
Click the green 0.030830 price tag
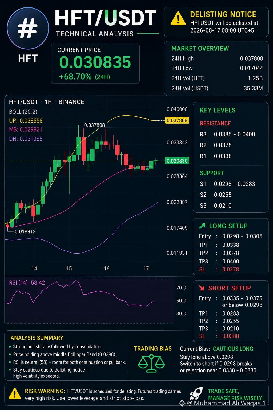coord(177,161)
